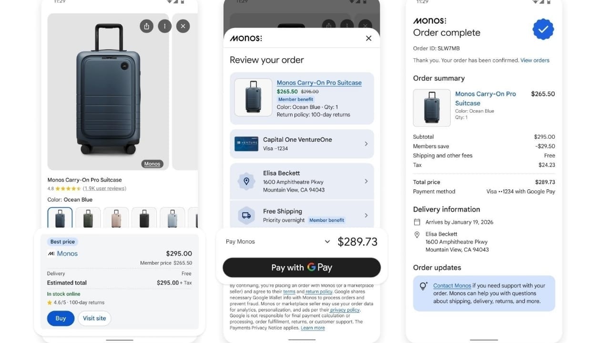
Task: Click the Capital One VentureOne card icon
Action: (246, 144)
